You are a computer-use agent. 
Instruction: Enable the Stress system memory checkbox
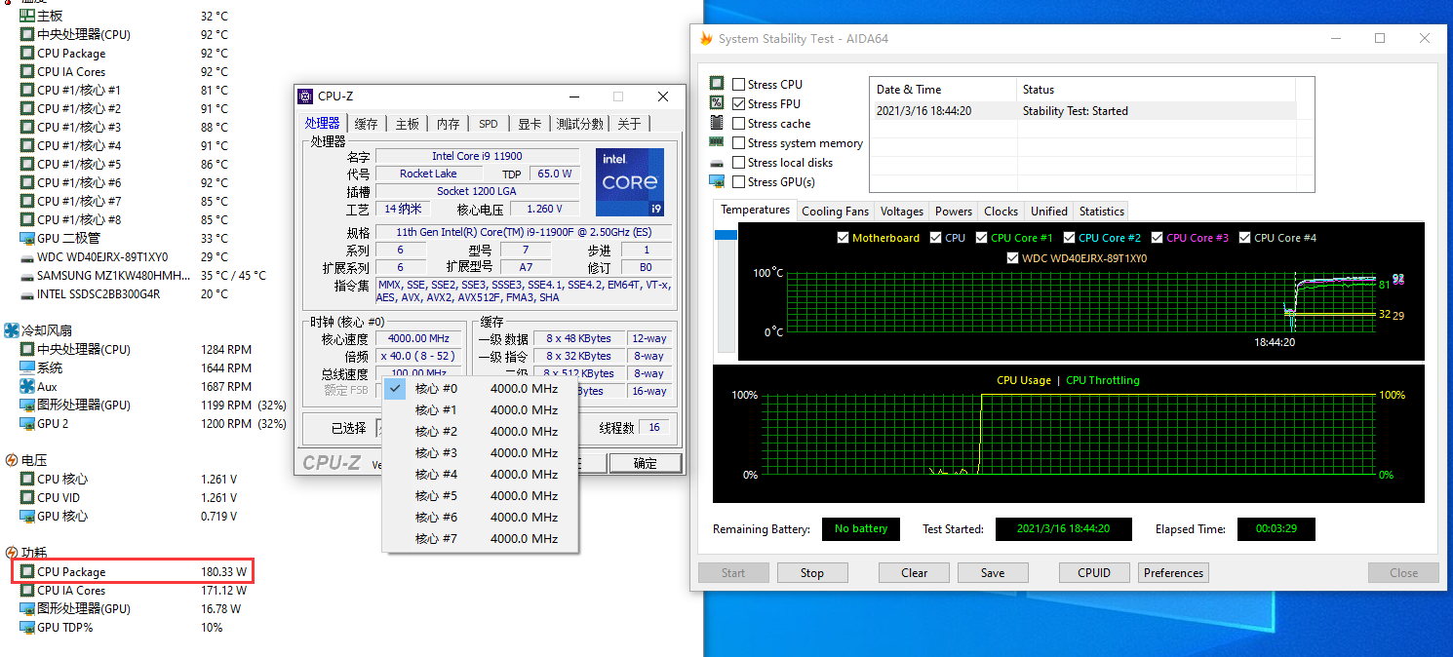(739, 143)
